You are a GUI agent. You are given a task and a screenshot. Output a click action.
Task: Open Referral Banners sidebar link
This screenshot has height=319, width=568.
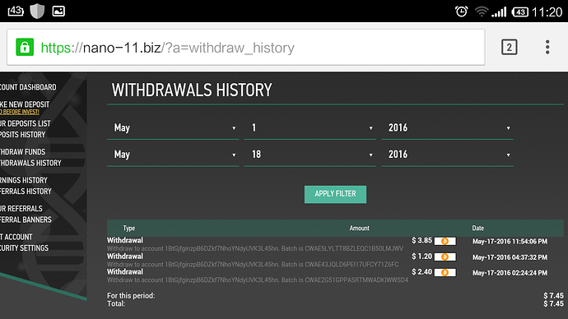point(26,220)
